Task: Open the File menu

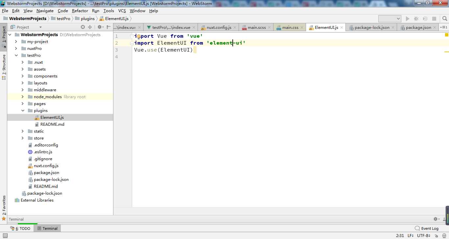Action: click(5, 11)
